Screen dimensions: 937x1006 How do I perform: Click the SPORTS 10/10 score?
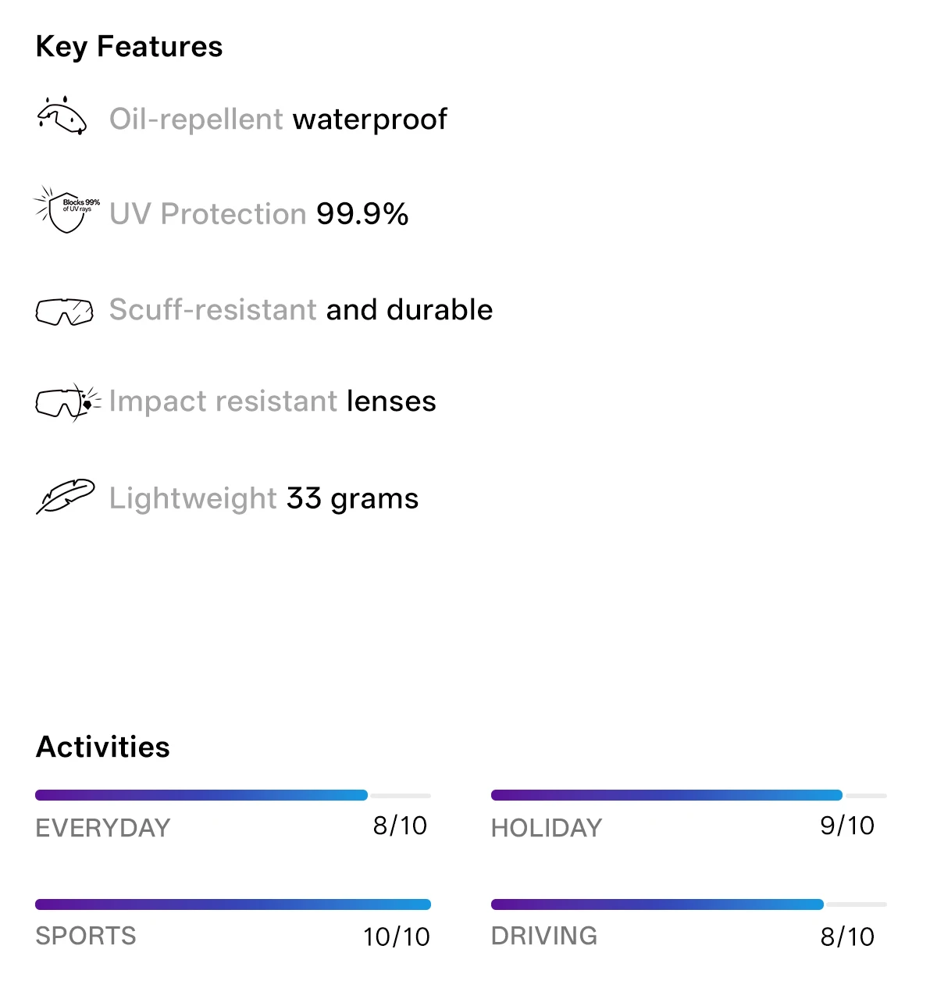coord(397,936)
